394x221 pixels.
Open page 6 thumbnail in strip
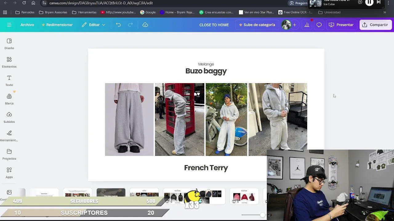point(177,196)
